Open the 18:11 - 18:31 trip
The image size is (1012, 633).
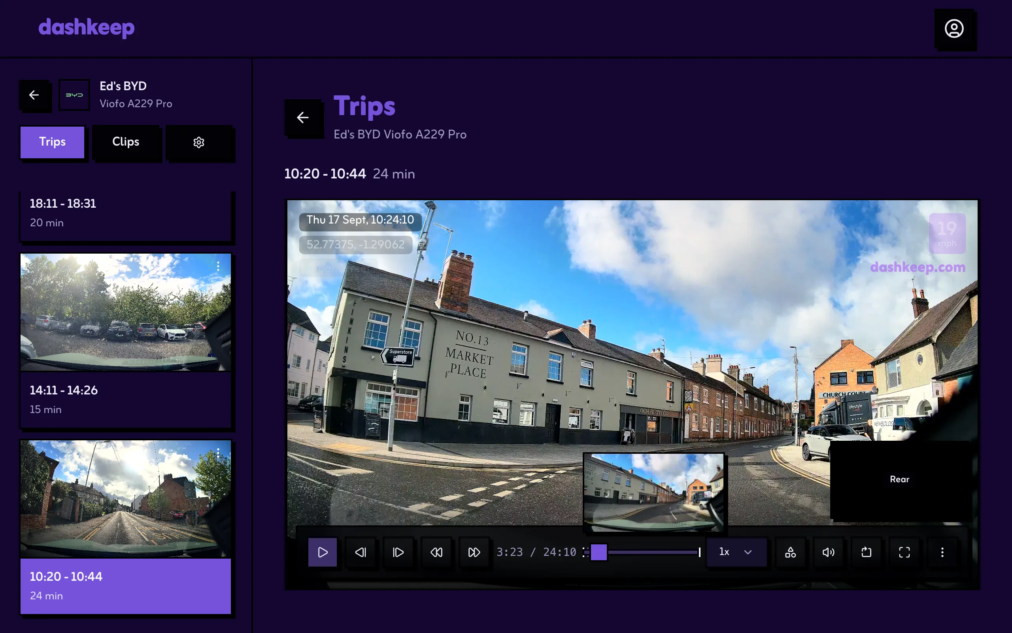pyautogui.click(x=125, y=216)
